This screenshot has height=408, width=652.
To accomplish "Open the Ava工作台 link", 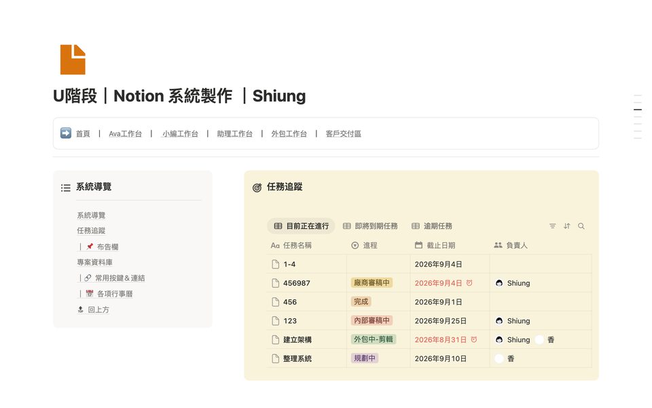I will pos(125,134).
